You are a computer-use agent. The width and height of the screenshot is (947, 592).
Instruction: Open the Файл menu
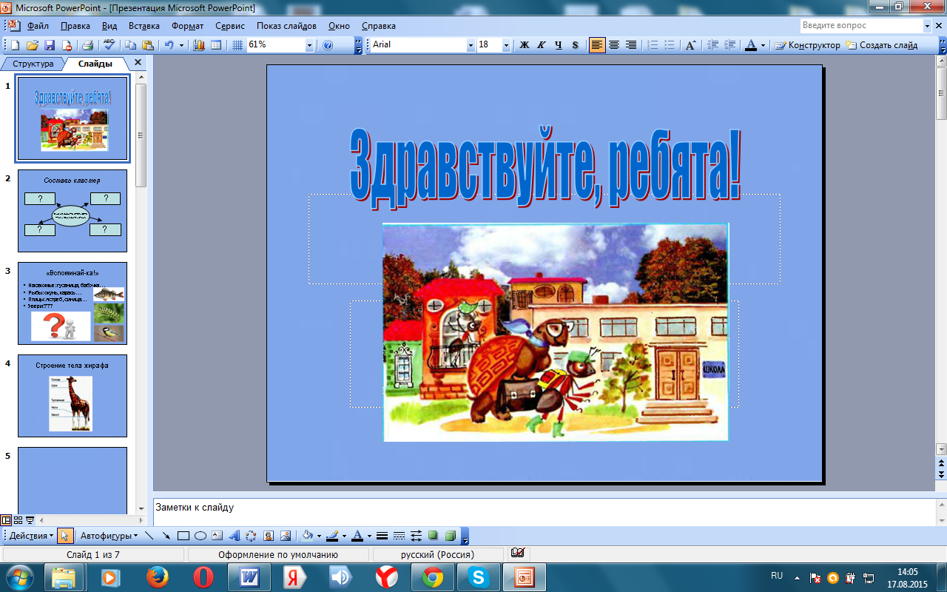tap(38, 26)
